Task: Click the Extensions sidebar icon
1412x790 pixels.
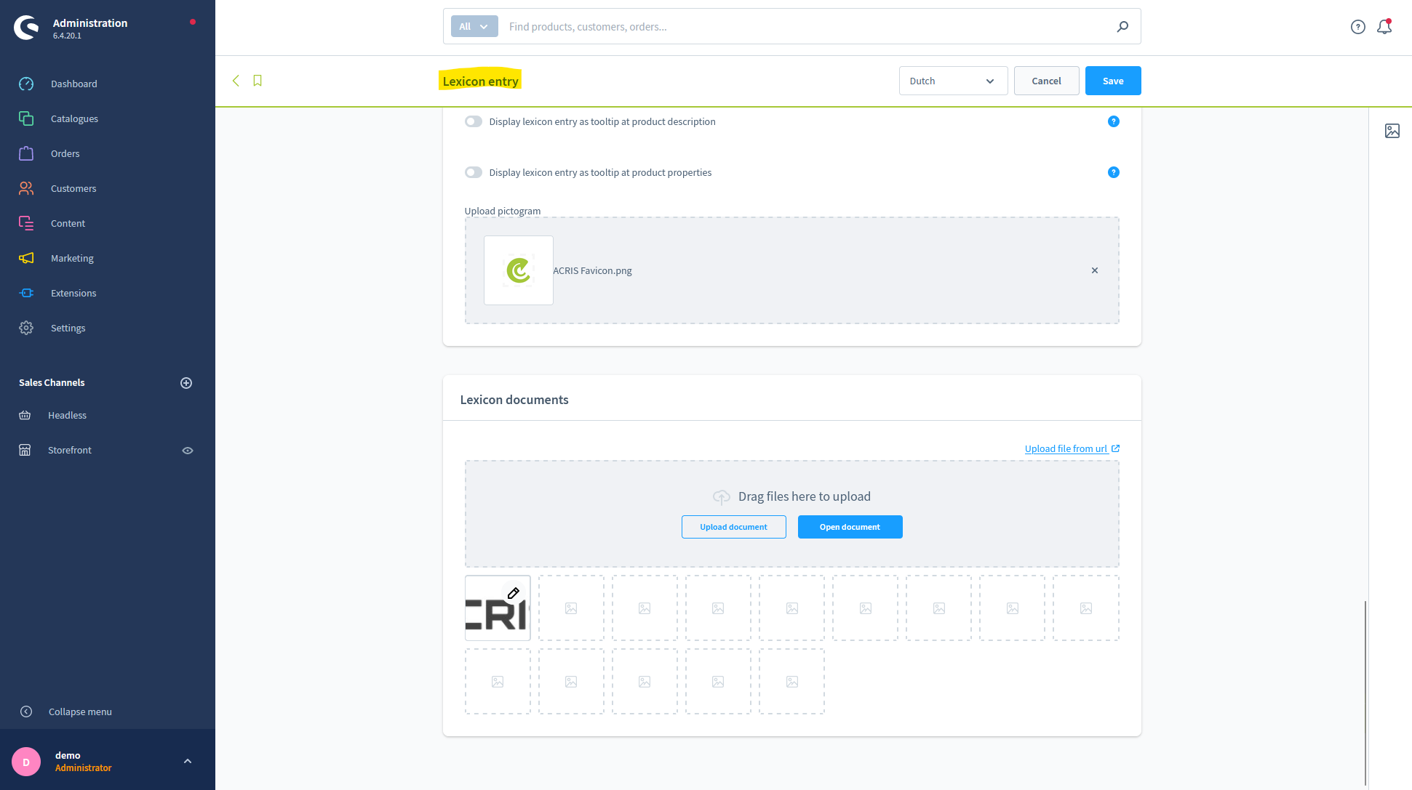Action: (26, 293)
